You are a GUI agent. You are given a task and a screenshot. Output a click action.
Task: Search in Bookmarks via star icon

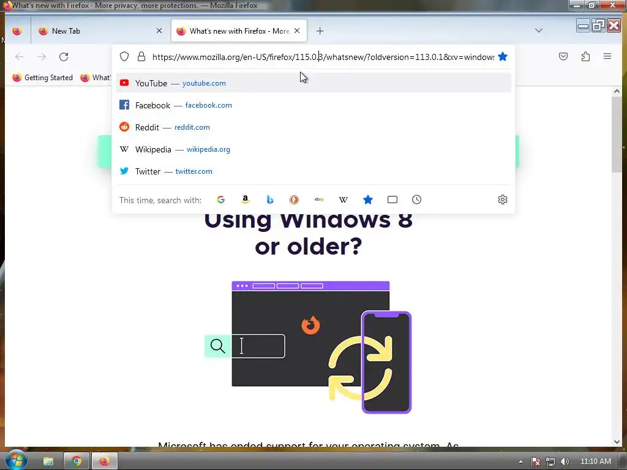[x=368, y=200]
